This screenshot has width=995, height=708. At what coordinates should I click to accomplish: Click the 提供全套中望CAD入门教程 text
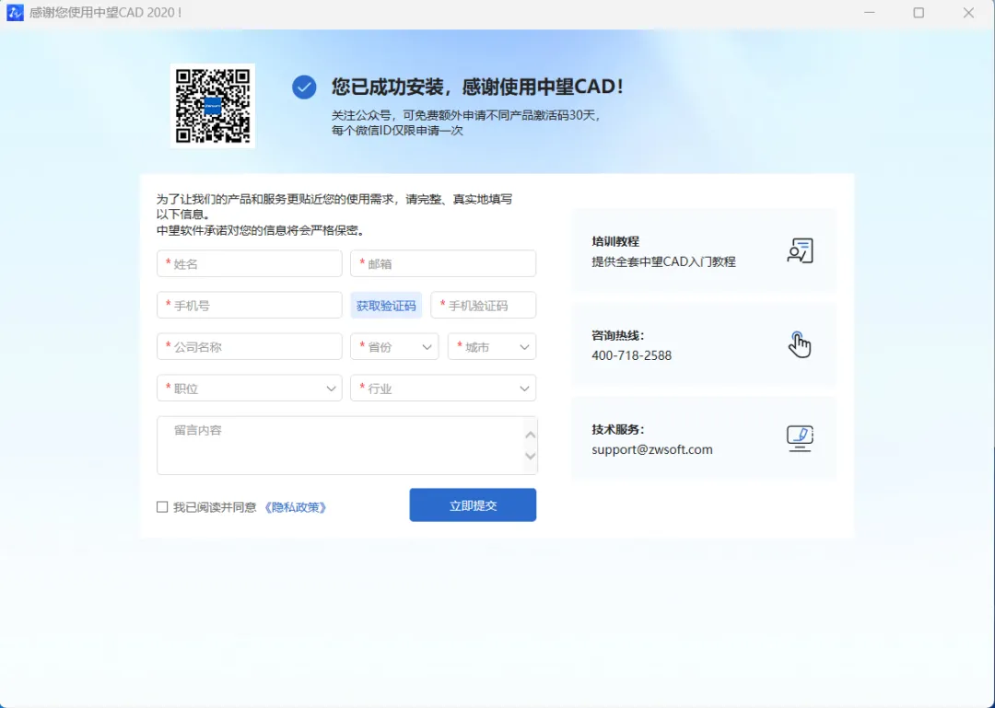[663, 261]
